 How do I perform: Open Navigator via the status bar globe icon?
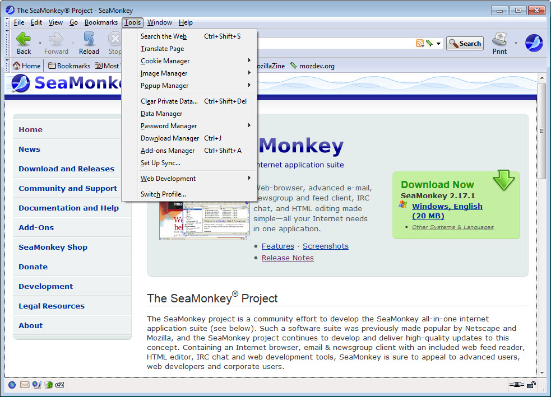tap(12, 385)
